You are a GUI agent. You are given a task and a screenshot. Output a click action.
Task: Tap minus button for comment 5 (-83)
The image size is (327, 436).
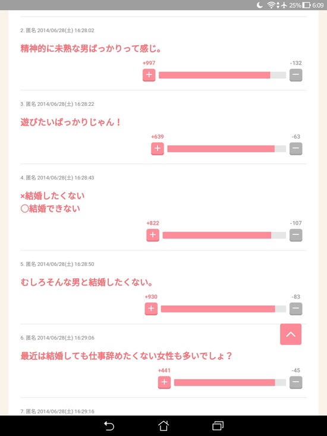click(x=295, y=309)
